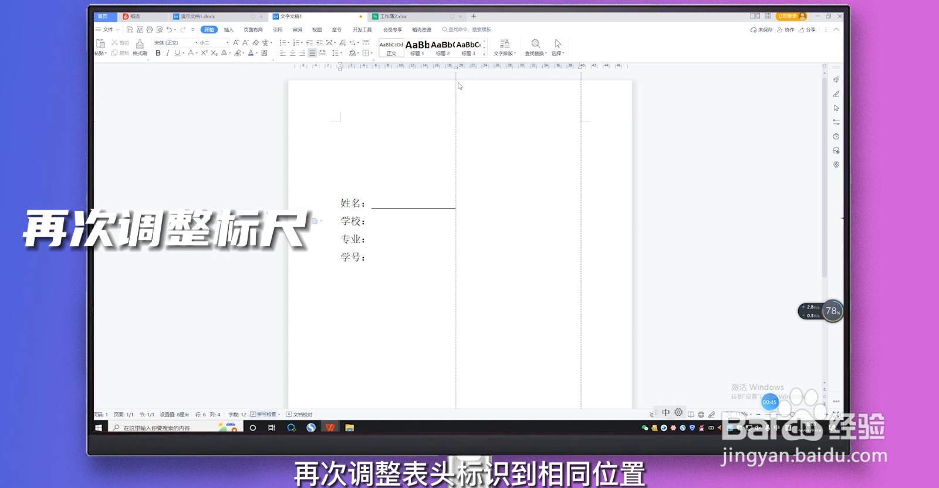
Task: Click the Share button
Action: coord(807,29)
